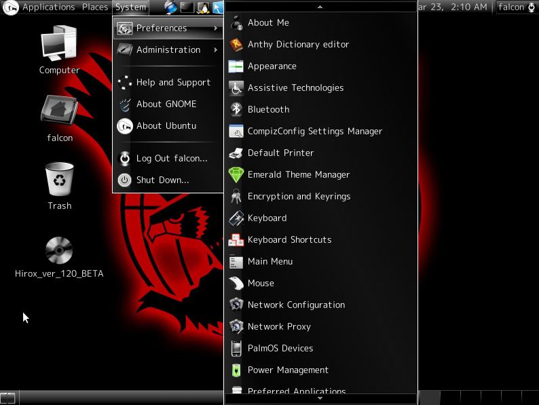Click the Network Configuration icon
This screenshot has width=539, height=405.
(x=236, y=305)
